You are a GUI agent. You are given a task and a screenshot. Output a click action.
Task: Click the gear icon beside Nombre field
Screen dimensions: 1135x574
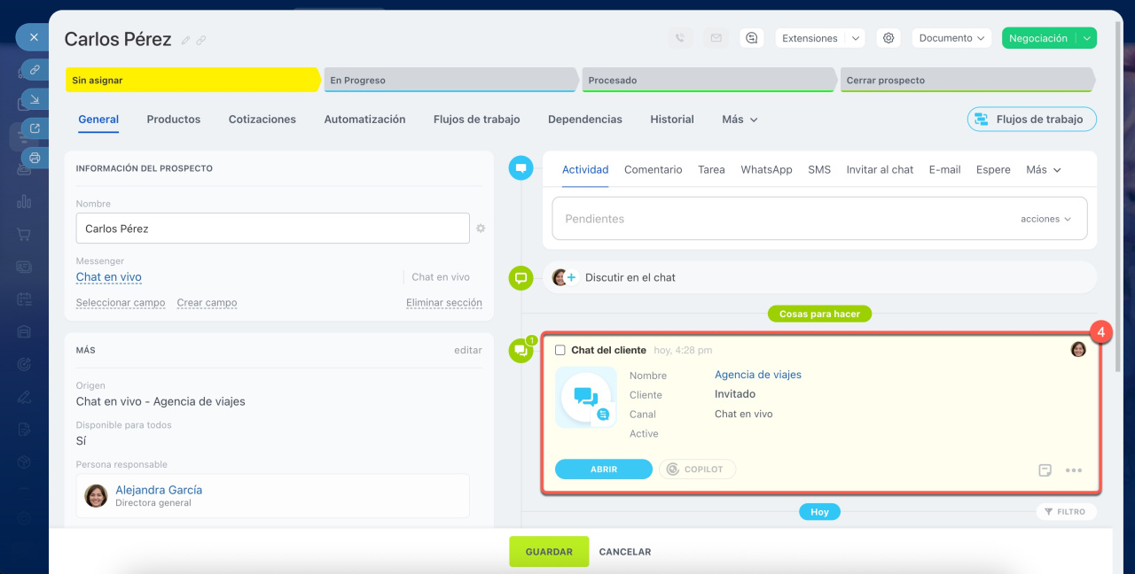tap(481, 229)
